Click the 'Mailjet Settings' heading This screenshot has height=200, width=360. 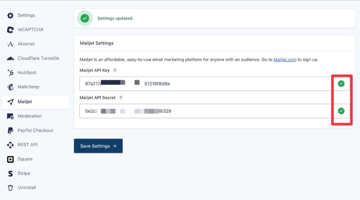pyautogui.click(x=97, y=43)
